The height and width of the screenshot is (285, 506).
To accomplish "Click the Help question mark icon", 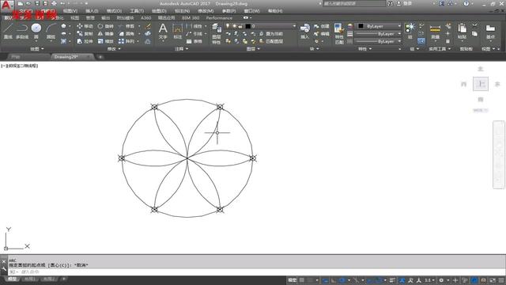I will pyautogui.click(x=466, y=3).
